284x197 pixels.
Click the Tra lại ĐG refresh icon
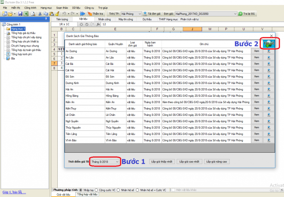(240, 14)
